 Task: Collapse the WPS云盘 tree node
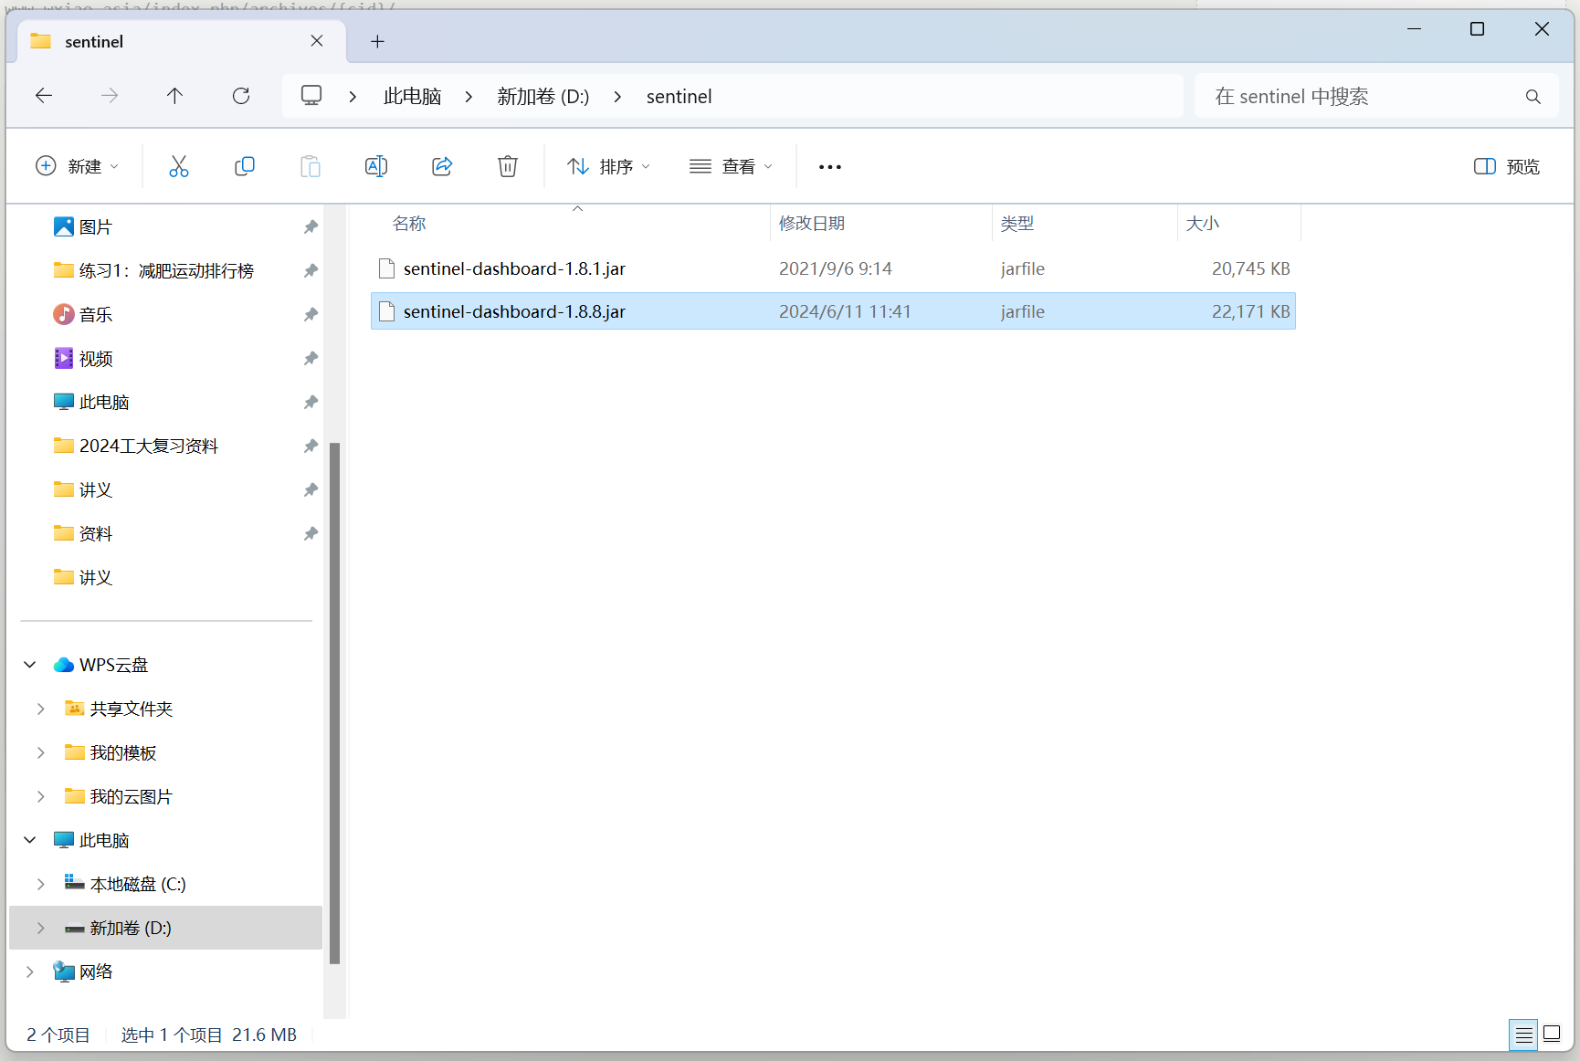30,665
